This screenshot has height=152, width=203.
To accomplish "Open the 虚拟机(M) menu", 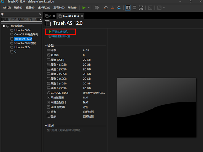I will point(44,8).
